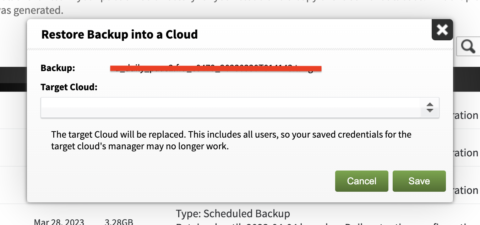Click the second truncated "ration" row text
This screenshot has width=480, height=225.
point(466,153)
